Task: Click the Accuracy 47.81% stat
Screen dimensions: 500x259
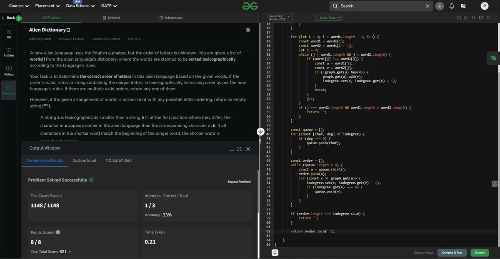Action: coord(71,39)
